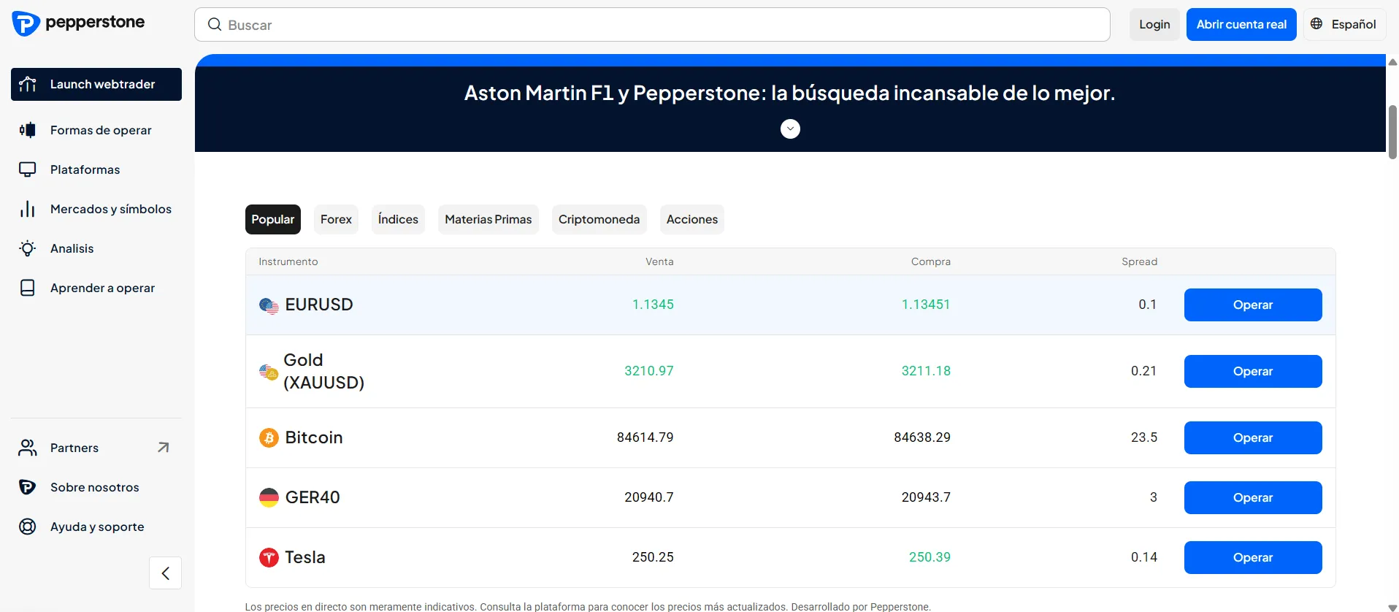Screen dimensions: 1399x612
Task: Click the Formas de operar candlestick icon
Action: tap(28, 130)
